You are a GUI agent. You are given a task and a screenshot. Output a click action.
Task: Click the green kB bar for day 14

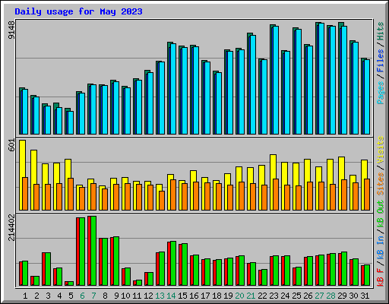point(173,264)
